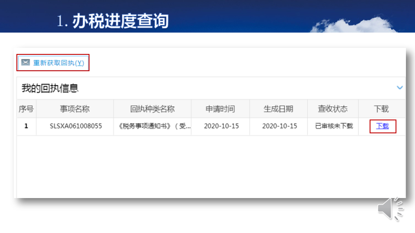Screen dimensions: 415x233
Task: Play the slide audio speaker icon
Action: tap(390, 209)
